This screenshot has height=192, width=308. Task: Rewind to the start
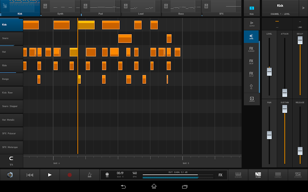(x=30, y=175)
